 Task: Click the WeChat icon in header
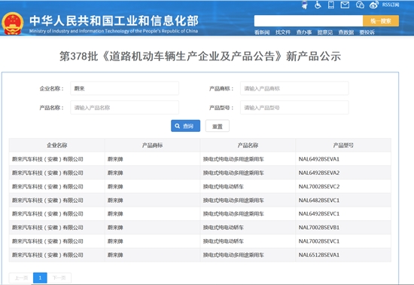point(360,5)
